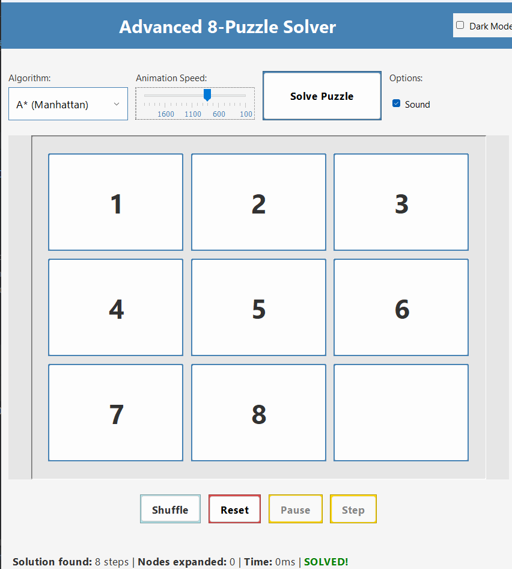This screenshot has width=512, height=569.
Task: Click puzzle tile 1
Action: click(x=115, y=202)
